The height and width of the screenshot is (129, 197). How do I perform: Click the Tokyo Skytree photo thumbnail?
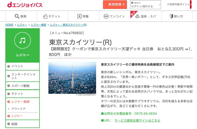pyautogui.click(x=72, y=78)
